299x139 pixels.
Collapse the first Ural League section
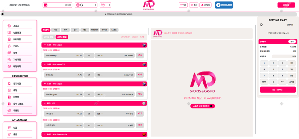(x=45, y=45)
